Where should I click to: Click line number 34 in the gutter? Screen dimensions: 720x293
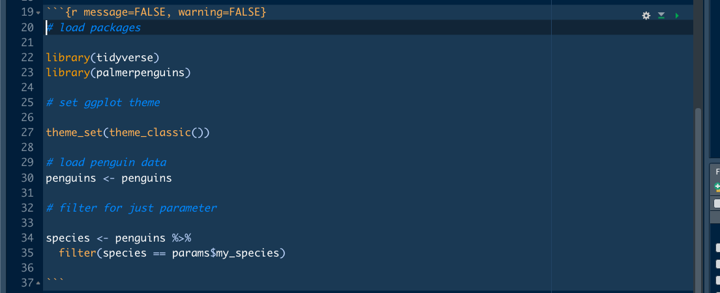click(27, 238)
